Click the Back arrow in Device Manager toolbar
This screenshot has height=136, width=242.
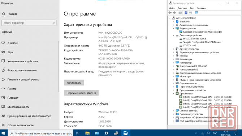tap(170, 13)
